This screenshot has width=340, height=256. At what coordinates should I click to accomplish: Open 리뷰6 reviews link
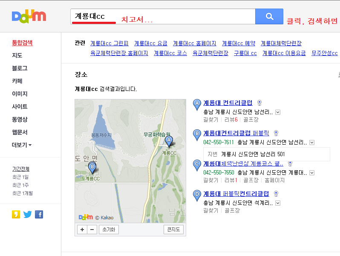231,119
